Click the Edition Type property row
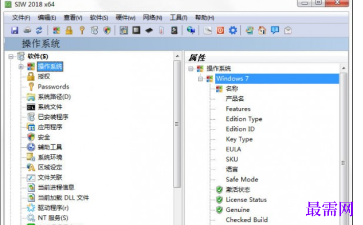This screenshot has width=363, height=225. click(x=244, y=119)
